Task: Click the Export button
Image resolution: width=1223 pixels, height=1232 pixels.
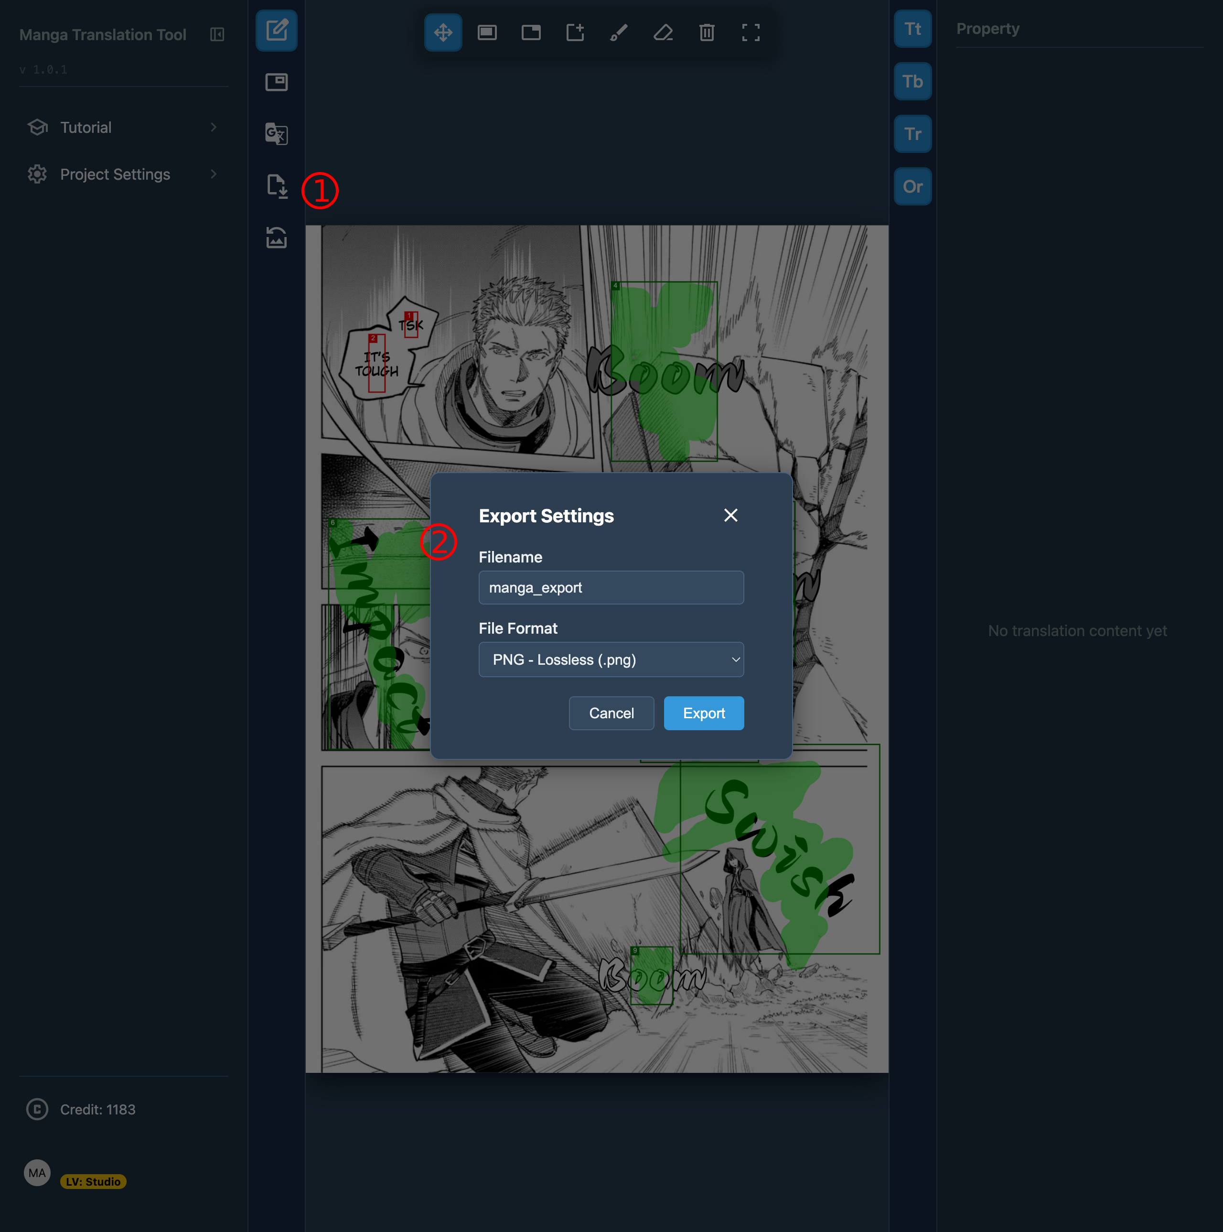Action: 704,713
